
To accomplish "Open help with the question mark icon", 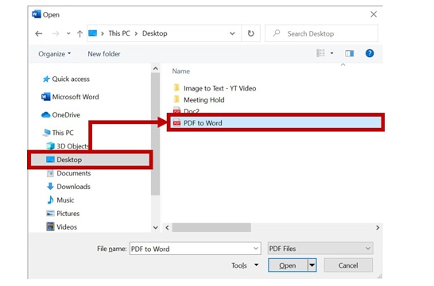I will coord(370,53).
